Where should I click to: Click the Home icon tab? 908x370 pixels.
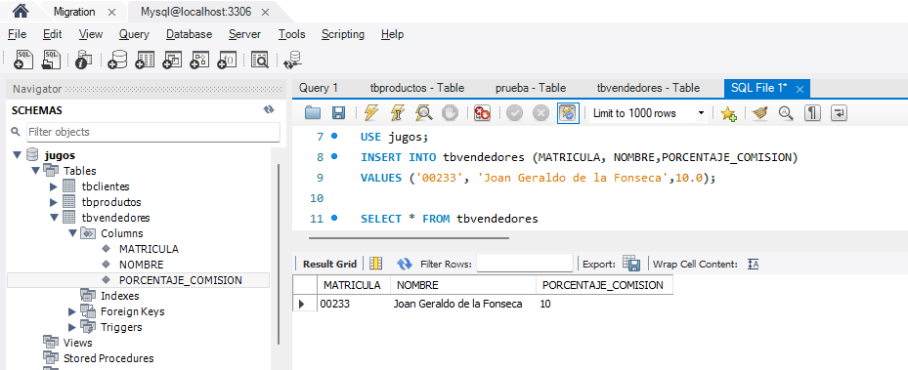[21, 11]
